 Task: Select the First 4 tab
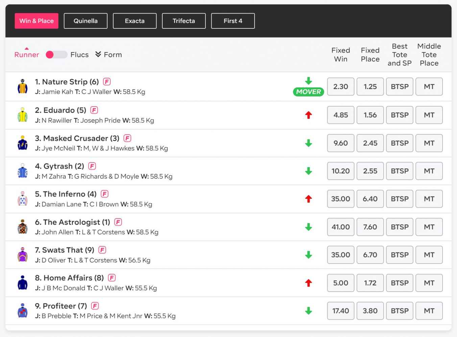(233, 21)
